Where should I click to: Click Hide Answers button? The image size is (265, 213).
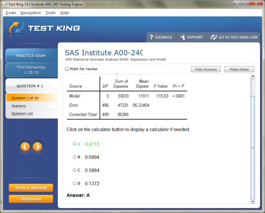tap(206, 69)
